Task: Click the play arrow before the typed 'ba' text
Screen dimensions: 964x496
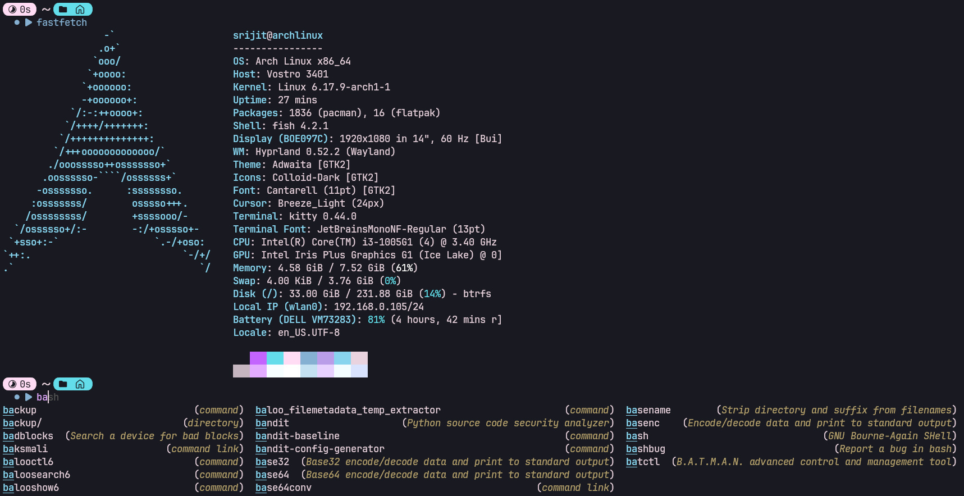Action: 29,397
